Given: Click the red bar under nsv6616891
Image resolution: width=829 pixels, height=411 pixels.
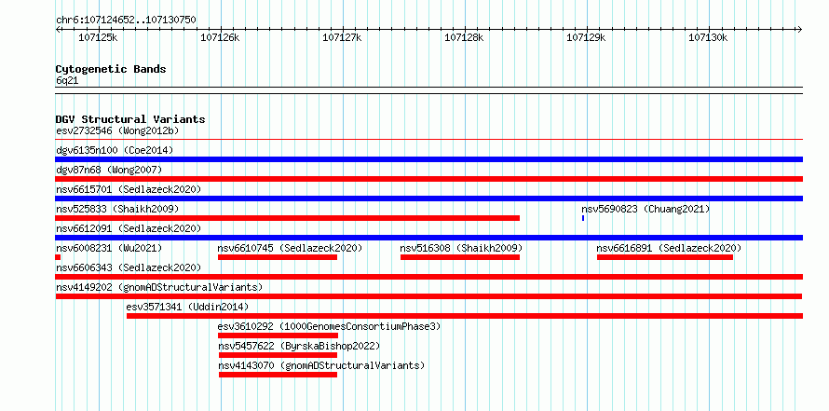Looking at the screenshot, I should pos(665,257).
